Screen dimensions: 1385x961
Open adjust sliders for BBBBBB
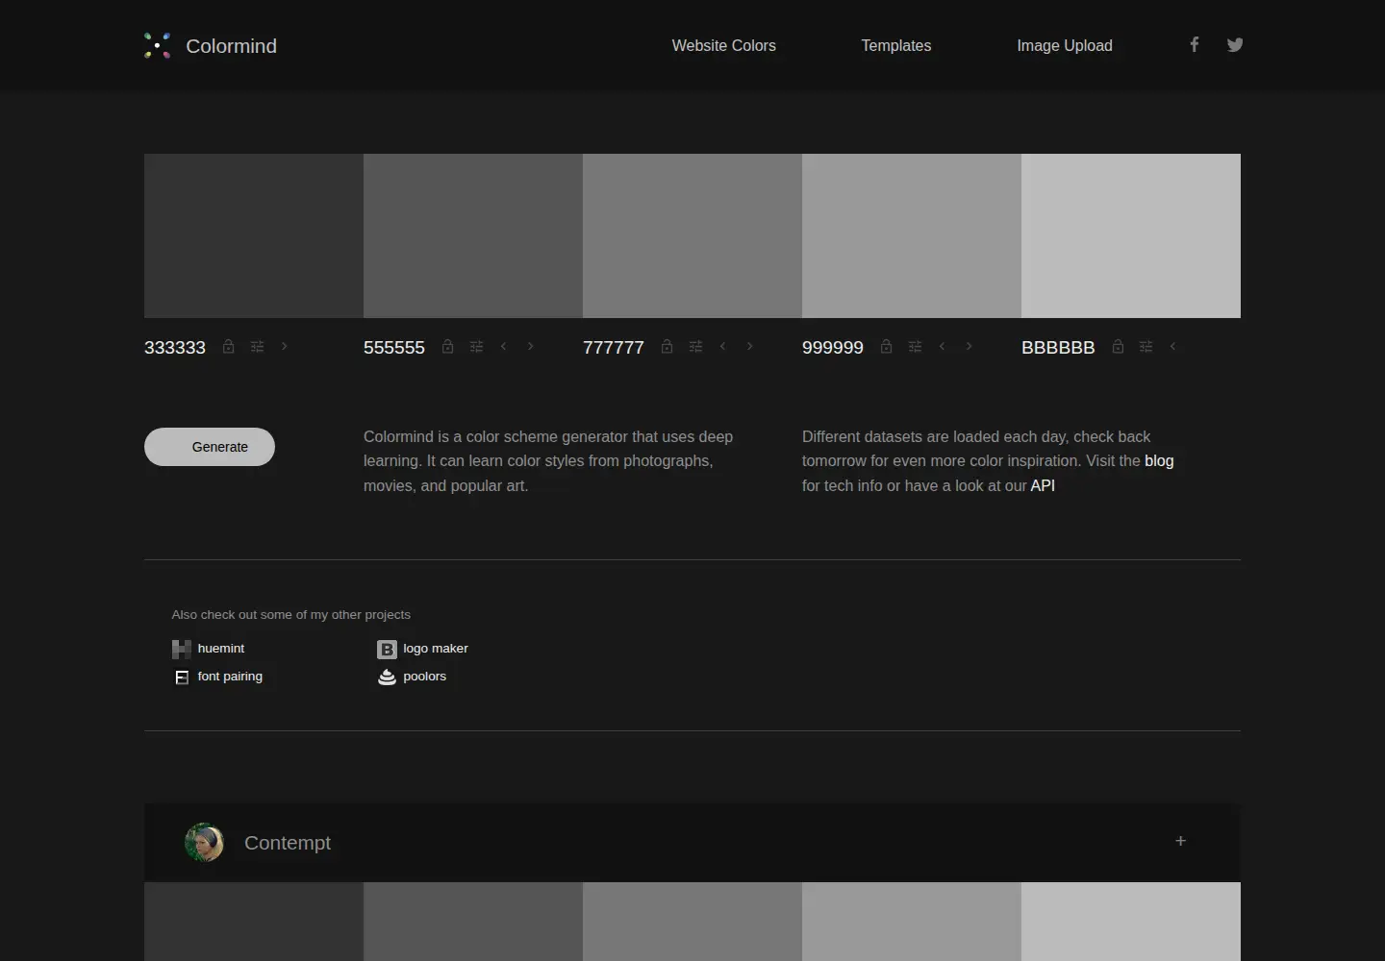click(x=1146, y=347)
